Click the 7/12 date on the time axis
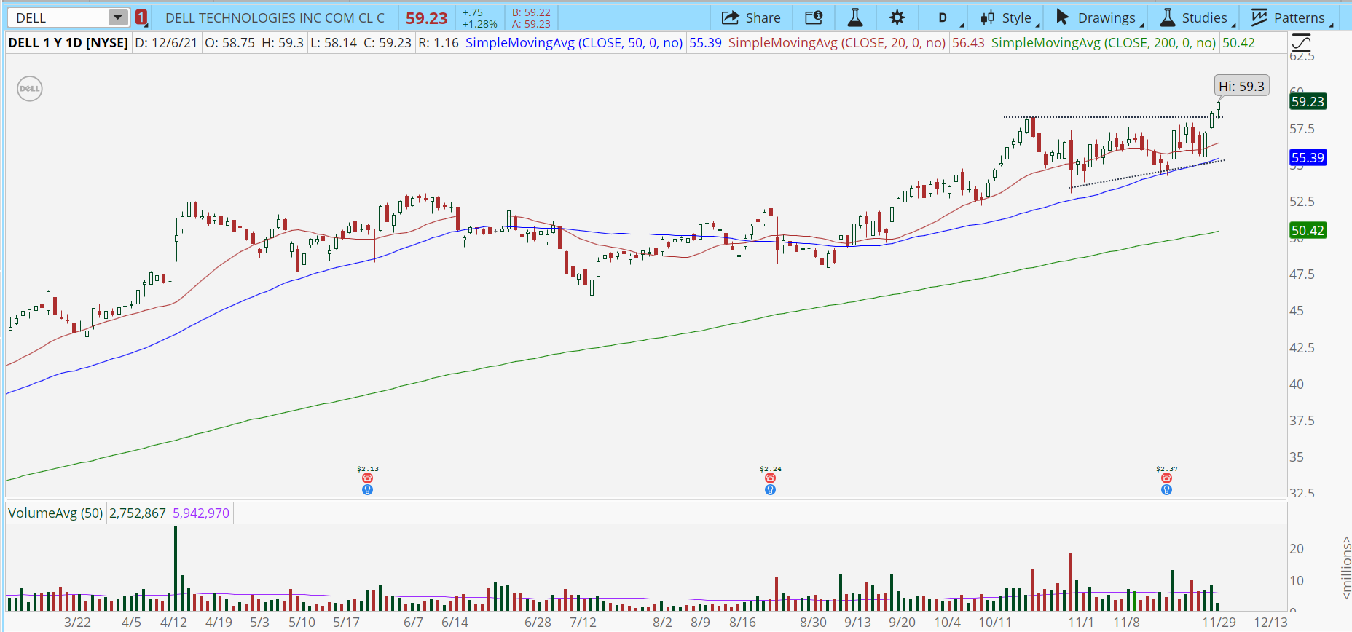Image resolution: width=1352 pixels, height=632 pixels. [x=583, y=623]
